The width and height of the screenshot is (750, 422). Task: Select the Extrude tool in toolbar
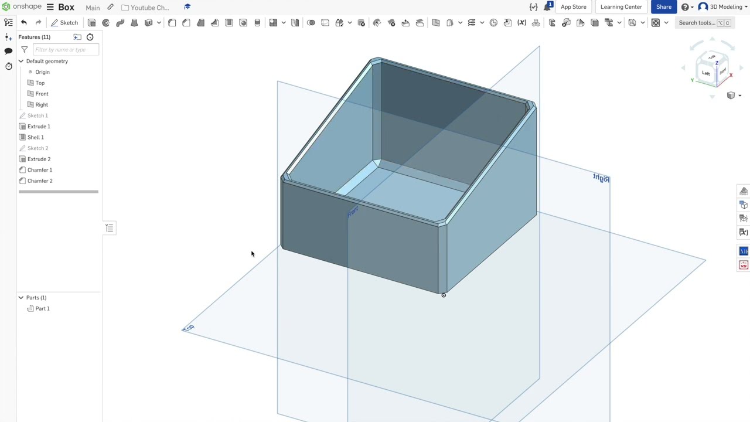coord(91,23)
